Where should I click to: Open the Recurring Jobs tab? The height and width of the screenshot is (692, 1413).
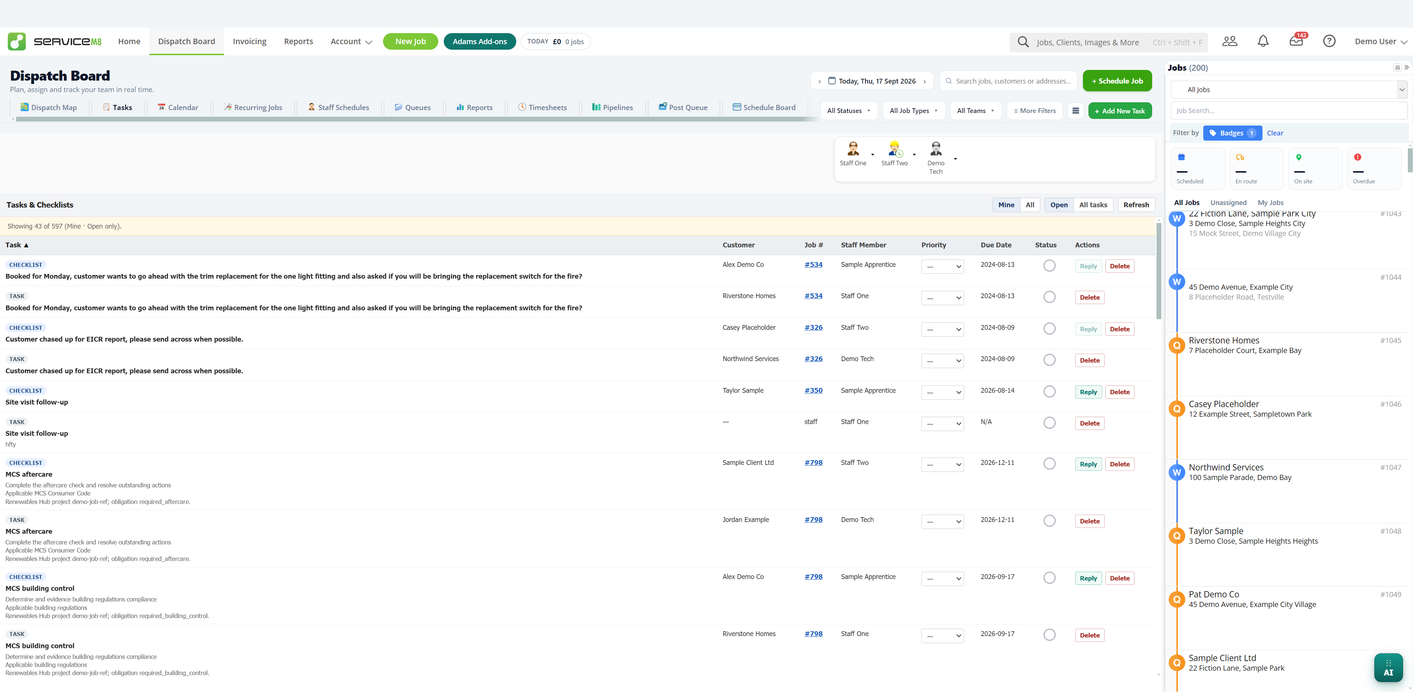(x=253, y=107)
